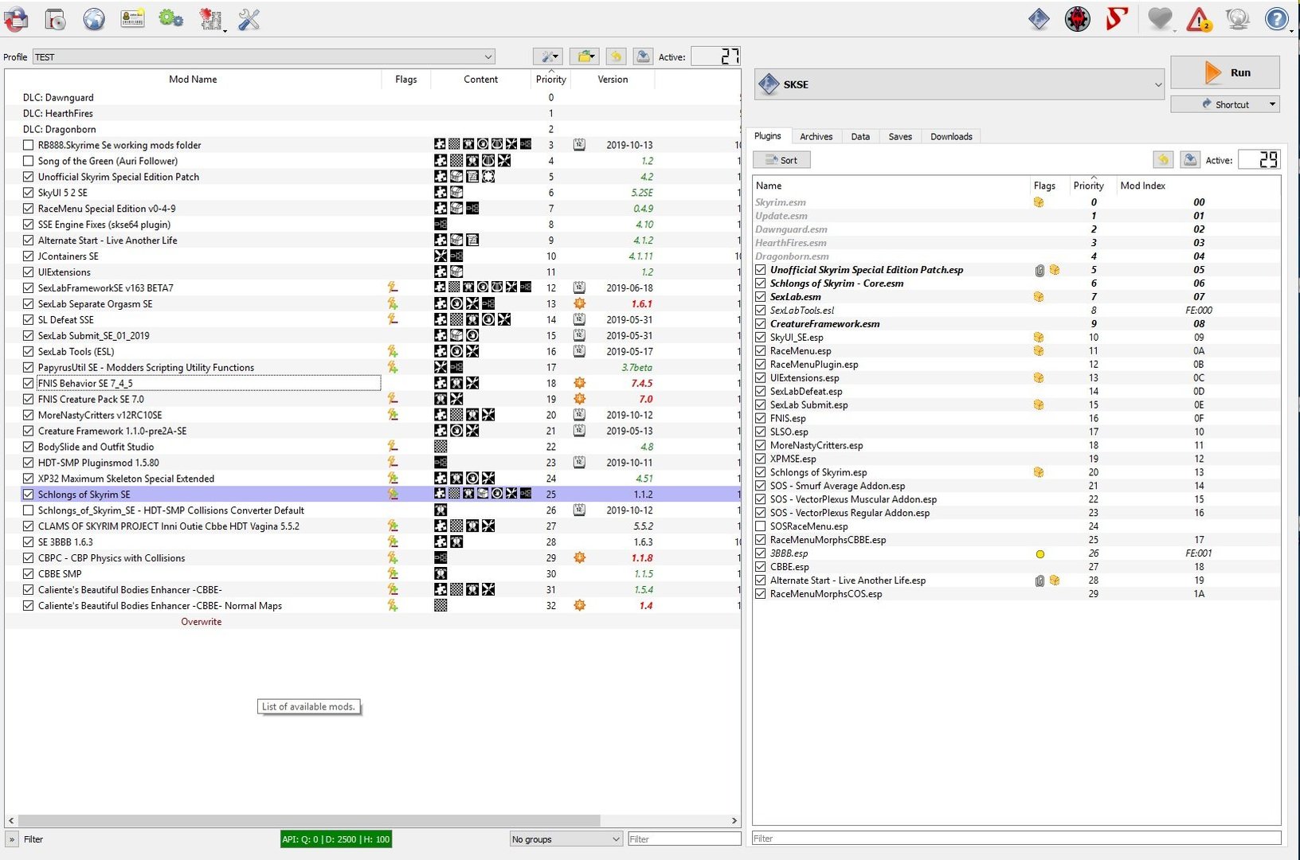Click the Skyrim dragon gear shortcut icon
Viewport: 1300px width, 860px height.
1078,19
